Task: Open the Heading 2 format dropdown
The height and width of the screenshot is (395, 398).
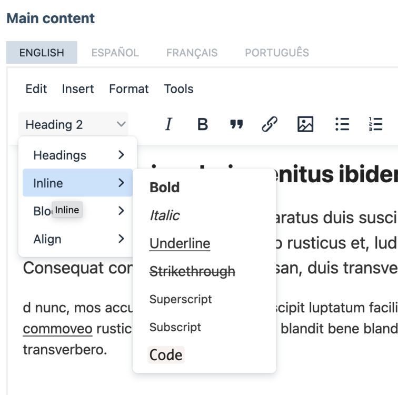Action: pos(74,125)
